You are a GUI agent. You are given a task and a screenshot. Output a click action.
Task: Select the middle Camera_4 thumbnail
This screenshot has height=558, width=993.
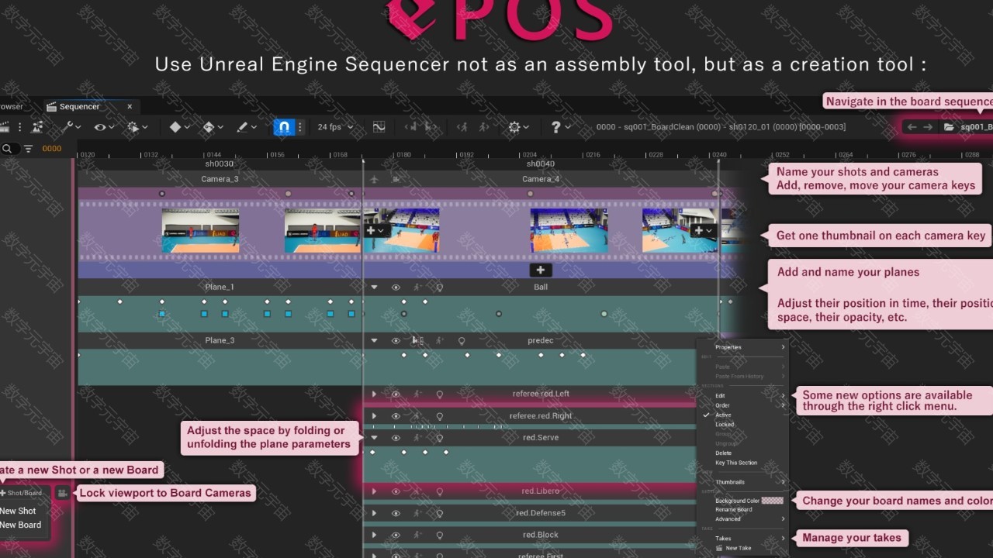pyautogui.click(x=569, y=231)
